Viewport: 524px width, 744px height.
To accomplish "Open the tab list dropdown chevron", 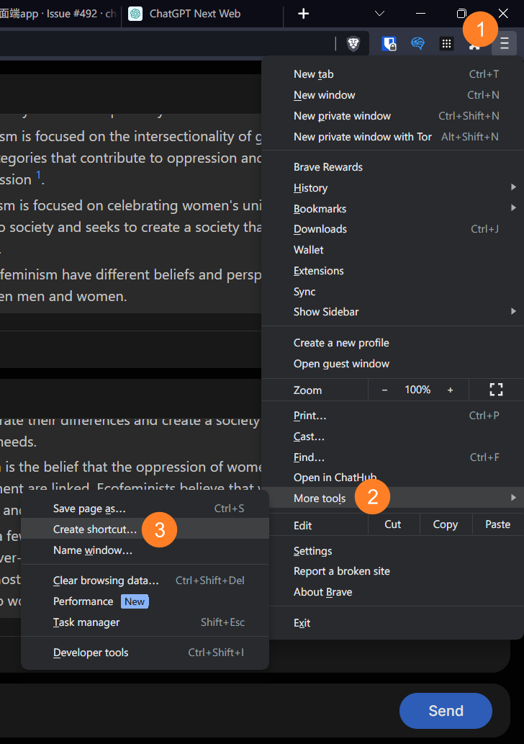I will (379, 13).
